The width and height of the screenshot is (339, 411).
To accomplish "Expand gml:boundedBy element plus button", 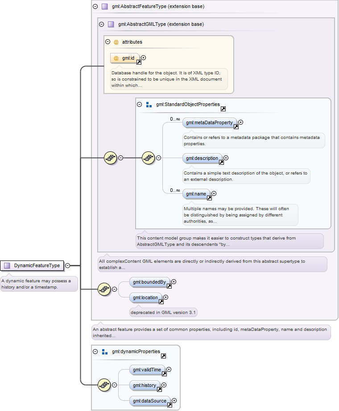I will [x=174, y=281].
